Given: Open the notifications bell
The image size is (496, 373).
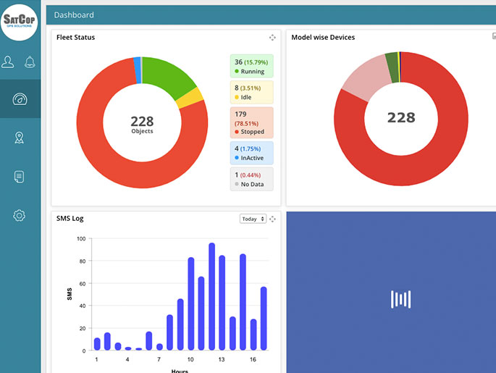Looking at the screenshot, I should [30, 62].
